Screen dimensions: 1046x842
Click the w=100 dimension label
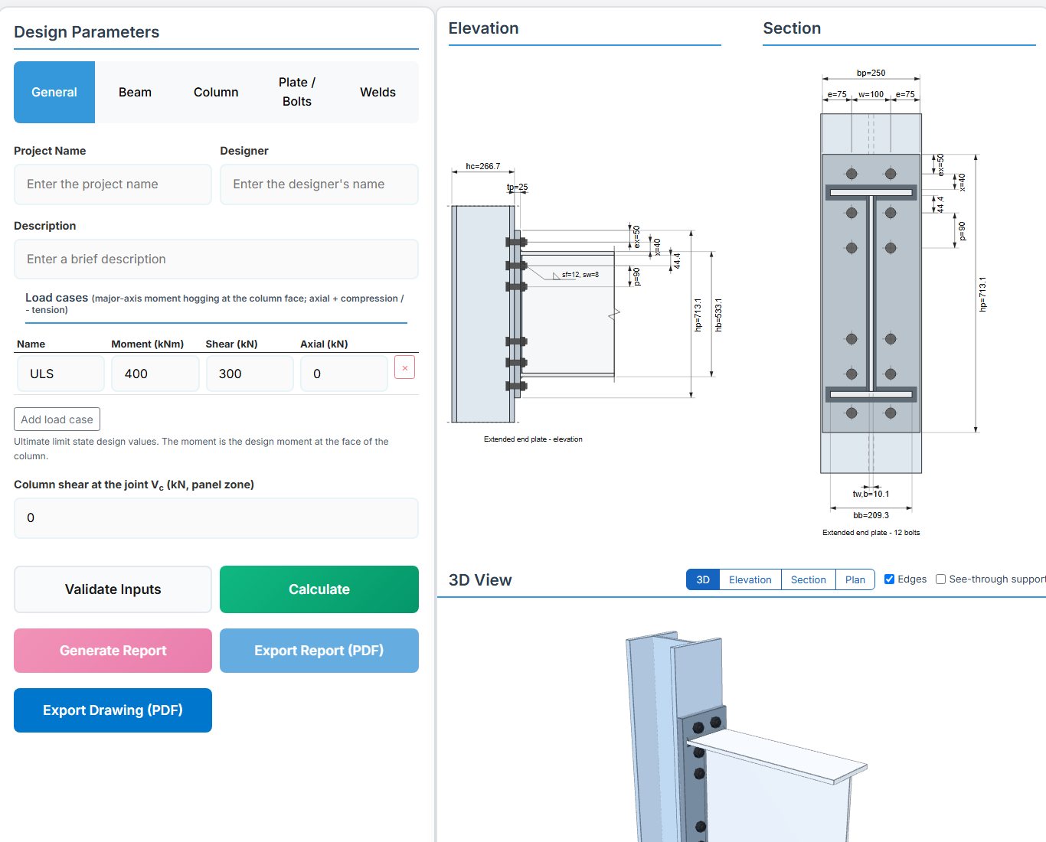(x=871, y=94)
